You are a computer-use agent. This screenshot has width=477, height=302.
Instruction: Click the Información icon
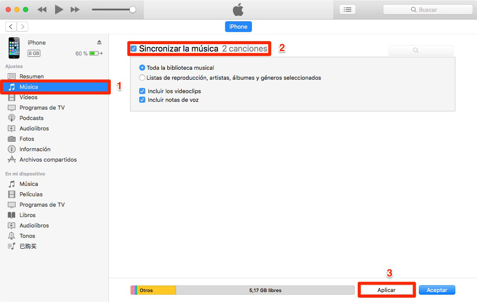coord(12,149)
